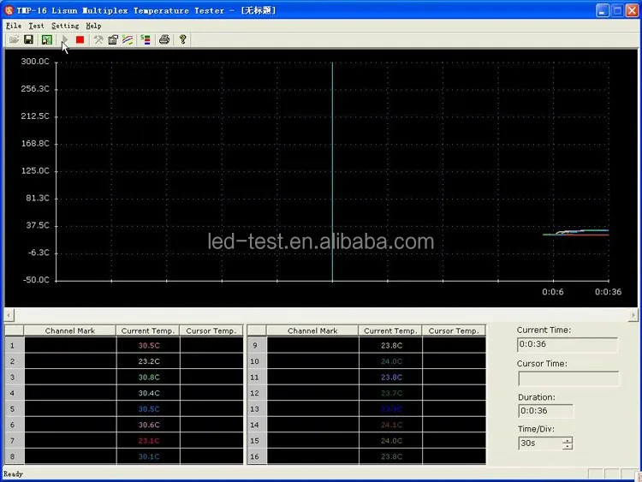Viewport: 642px width, 482px height.
Task: Click the toolbox properties icon
Action: pos(113,39)
